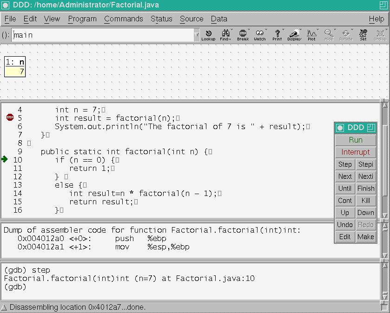Open the Help menu
Viewport: 390px width, 313px height.
pos(377,19)
